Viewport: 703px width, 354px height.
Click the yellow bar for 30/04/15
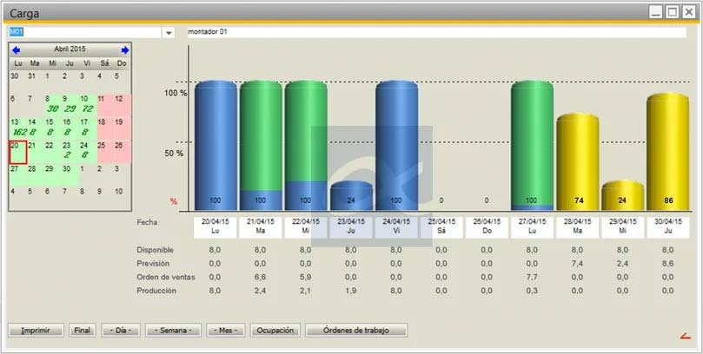667,152
